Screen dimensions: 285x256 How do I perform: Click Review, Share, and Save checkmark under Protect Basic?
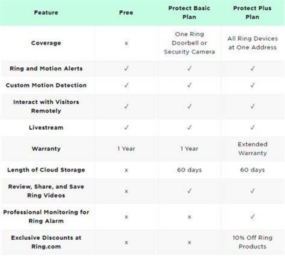(x=189, y=191)
